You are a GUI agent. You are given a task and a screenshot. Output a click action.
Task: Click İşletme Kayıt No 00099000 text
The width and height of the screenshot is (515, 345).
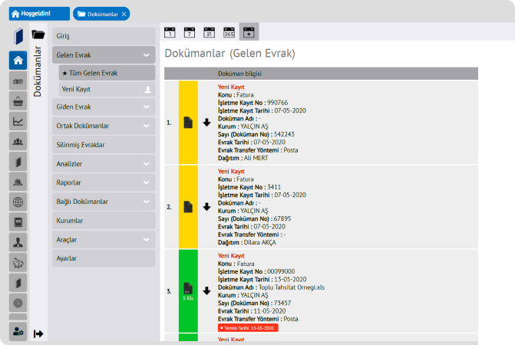256,271
